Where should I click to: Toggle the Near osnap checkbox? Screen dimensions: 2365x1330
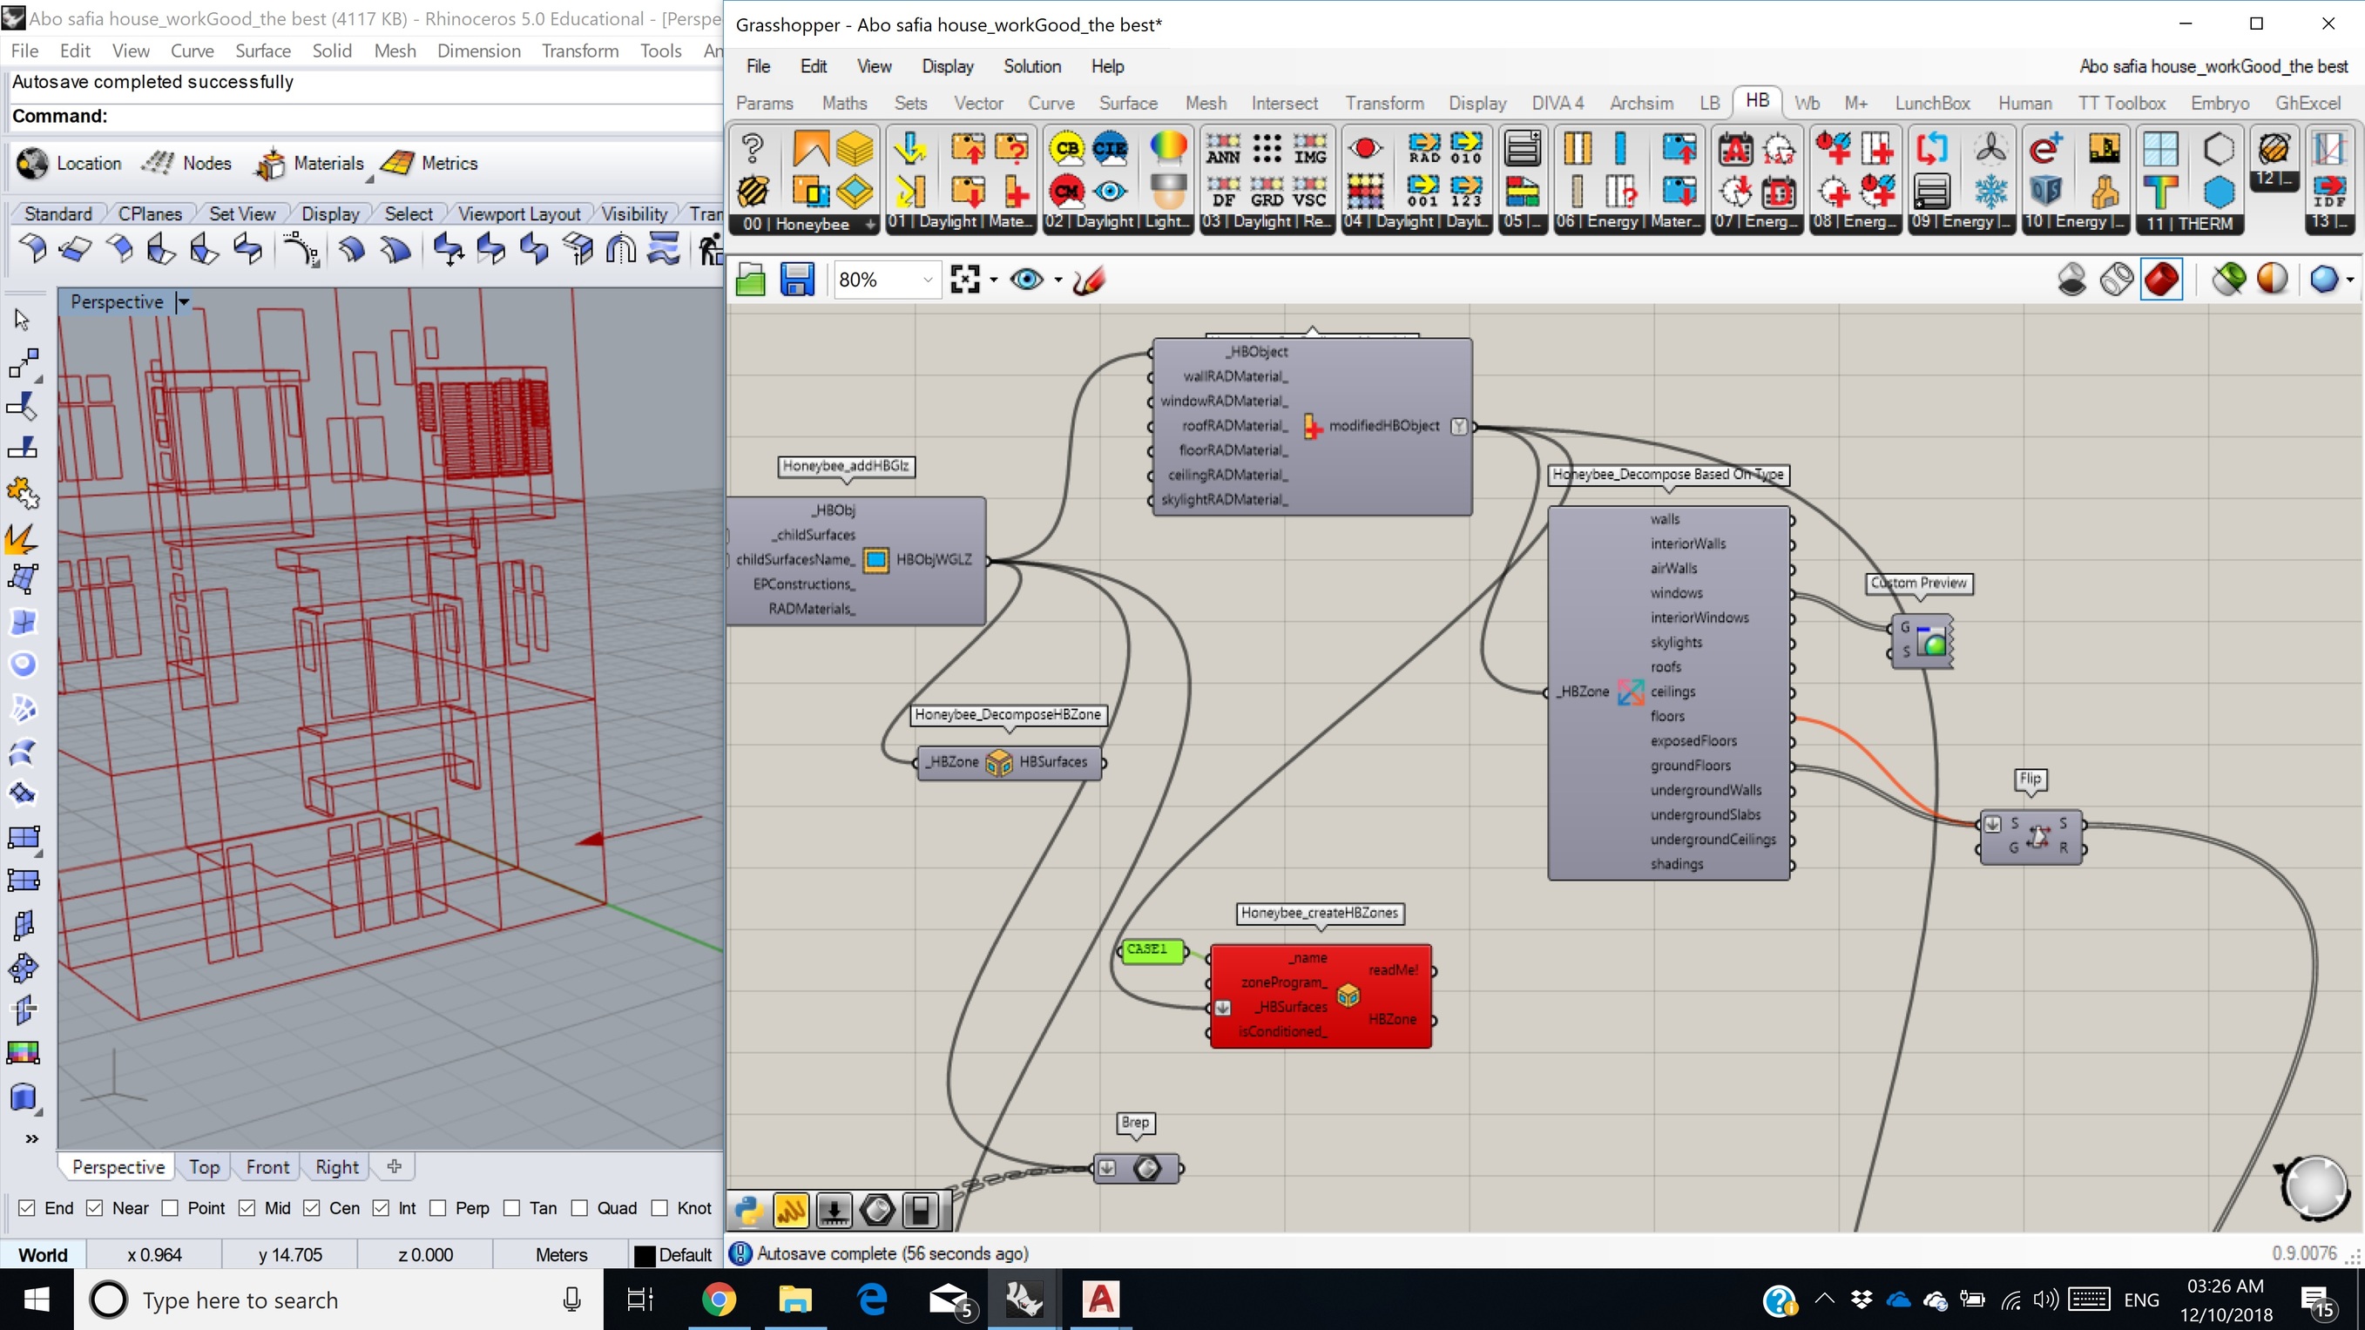(95, 1208)
